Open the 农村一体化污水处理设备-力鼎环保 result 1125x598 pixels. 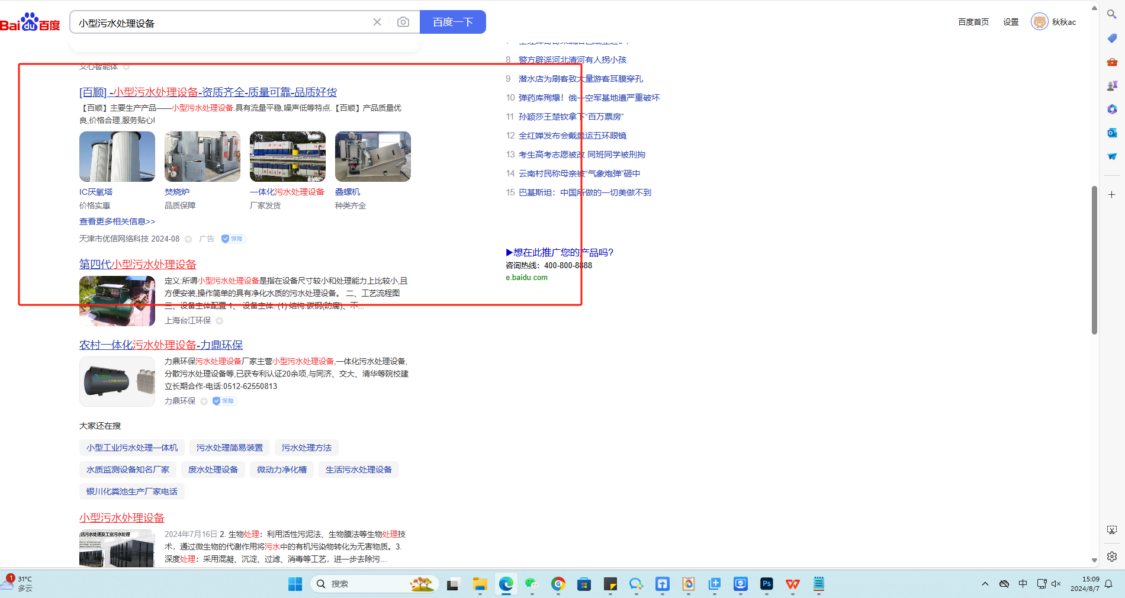point(161,345)
